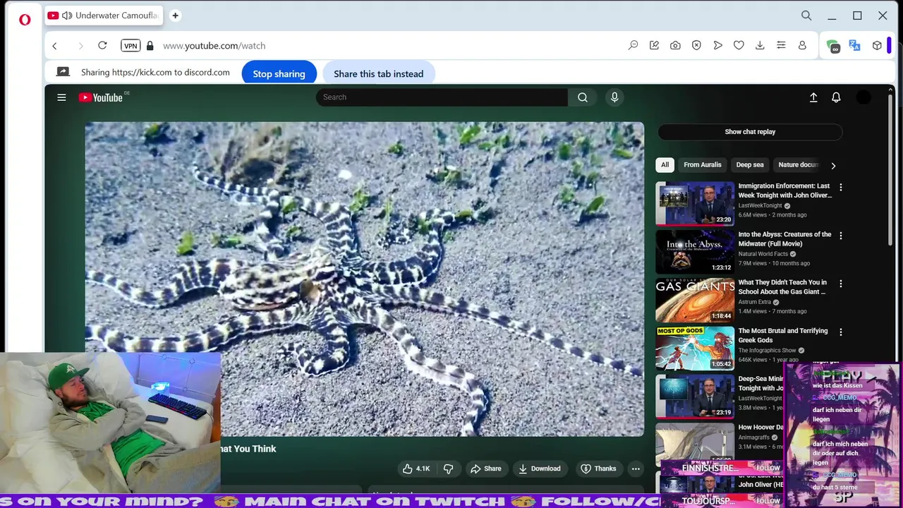Click Stop sharing button

[279, 73]
